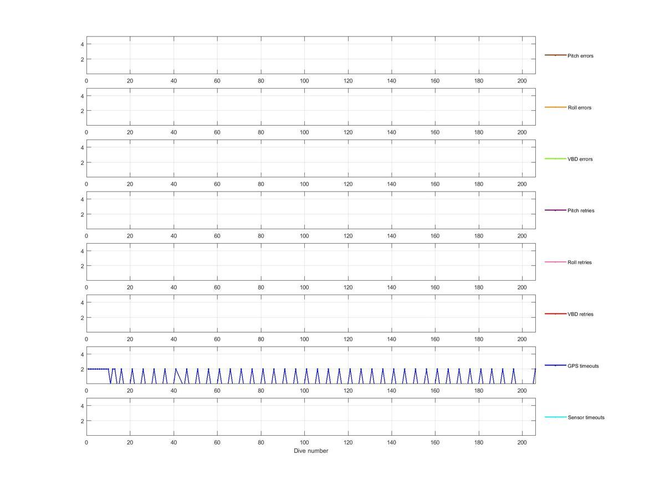Click inside the empty Pitch errors plot area
Viewport: 665px width, 490px height.
pyautogui.click(x=310, y=55)
